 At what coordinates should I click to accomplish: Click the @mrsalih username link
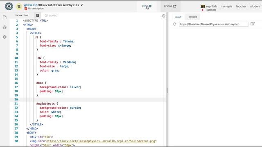click(x=31, y=5)
